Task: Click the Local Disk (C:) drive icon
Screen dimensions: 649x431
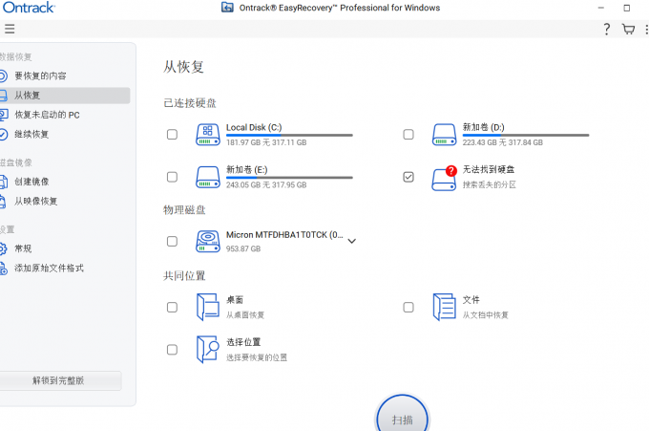Action: tap(207, 135)
